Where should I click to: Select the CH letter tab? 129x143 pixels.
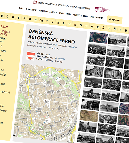(41, 20)
